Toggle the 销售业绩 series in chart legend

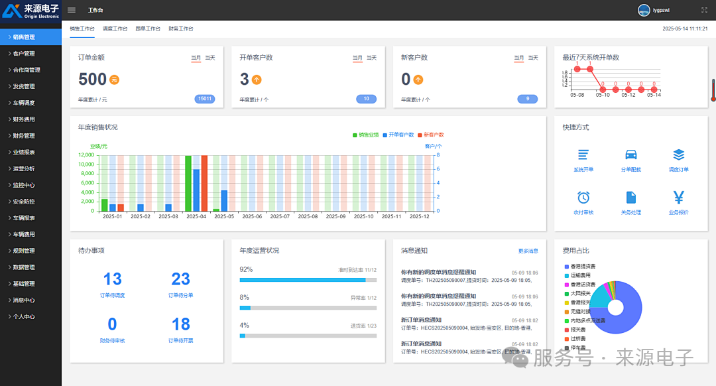[x=366, y=135]
